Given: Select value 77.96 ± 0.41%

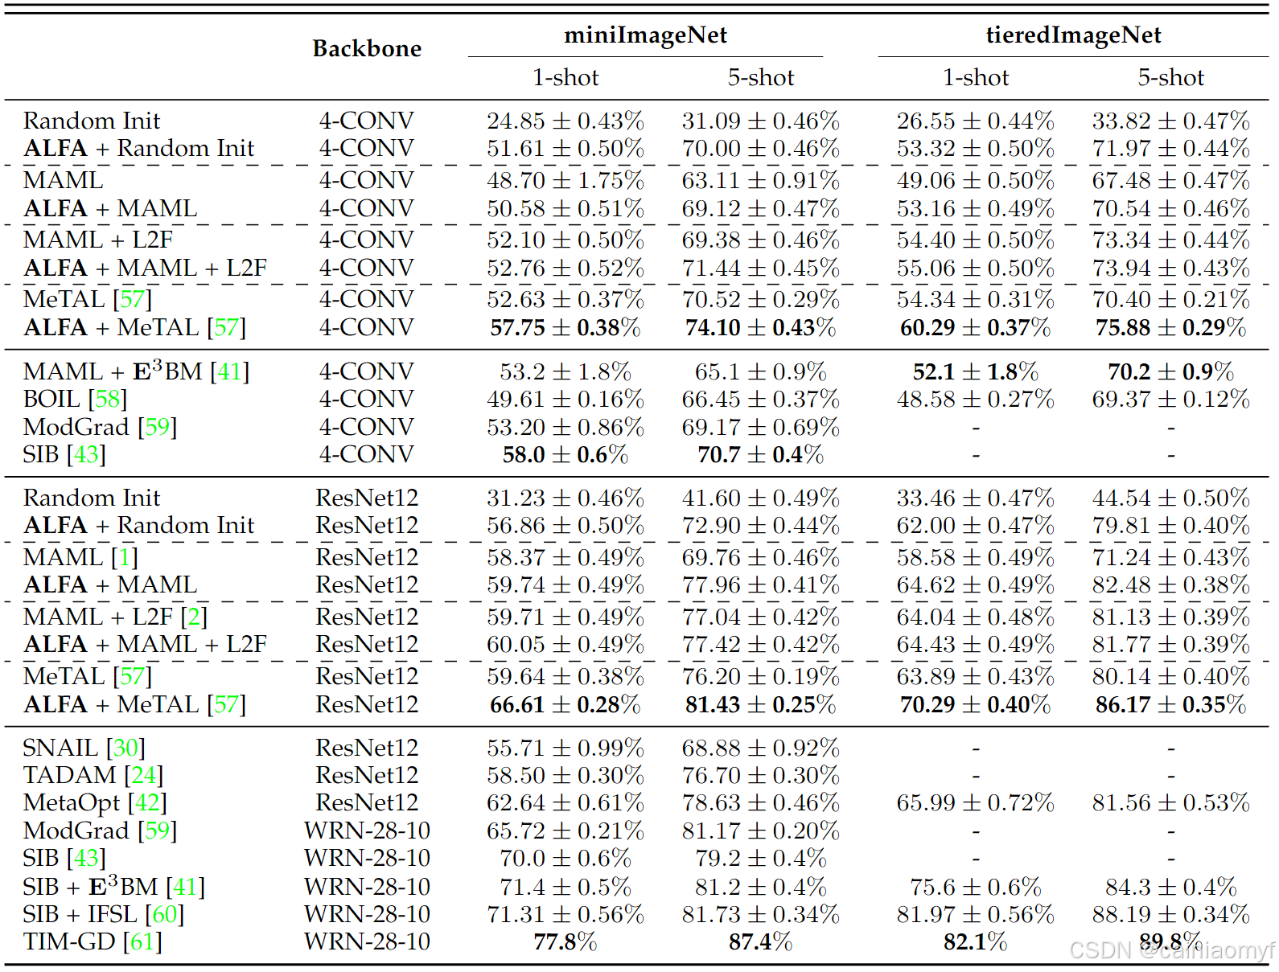Looking at the screenshot, I should click(x=761, y=585).
